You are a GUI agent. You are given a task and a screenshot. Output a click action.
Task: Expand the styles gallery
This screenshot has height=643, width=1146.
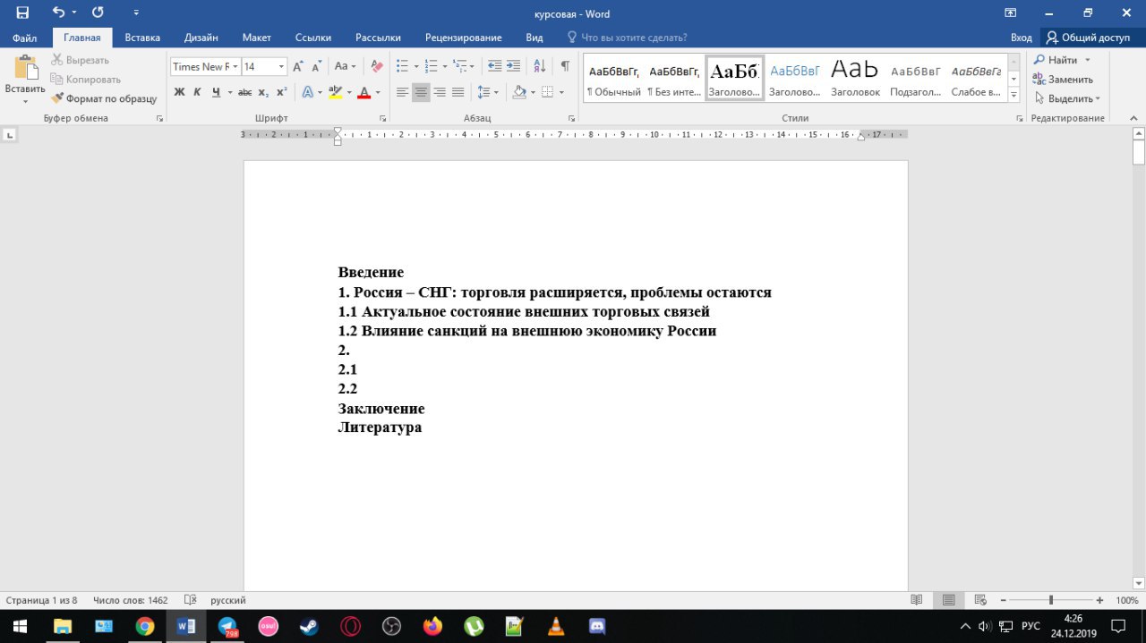1013,94
